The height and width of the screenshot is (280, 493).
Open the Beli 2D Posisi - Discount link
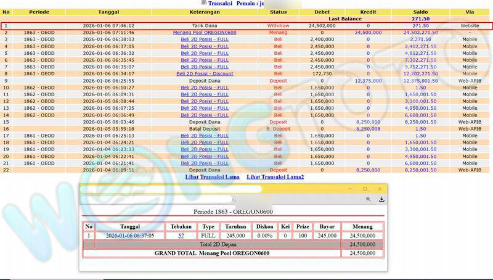pos(204,73)
